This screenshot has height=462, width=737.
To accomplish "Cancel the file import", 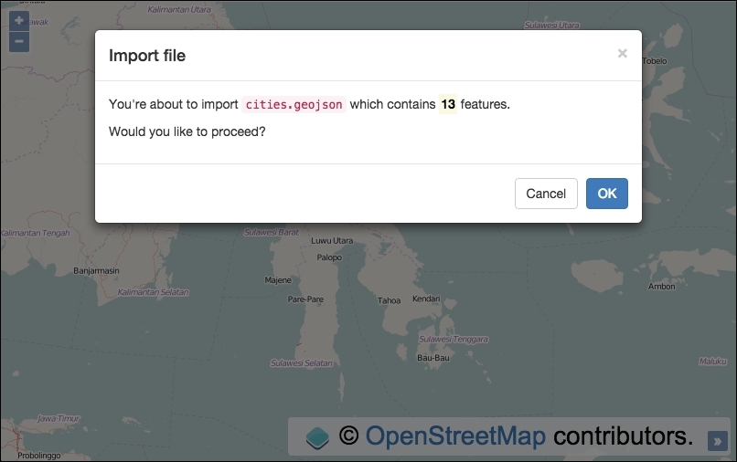I will 546,194.
